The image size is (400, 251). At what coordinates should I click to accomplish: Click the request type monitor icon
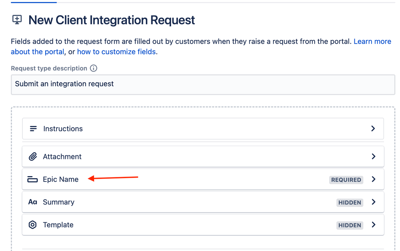tap(17, 20)
